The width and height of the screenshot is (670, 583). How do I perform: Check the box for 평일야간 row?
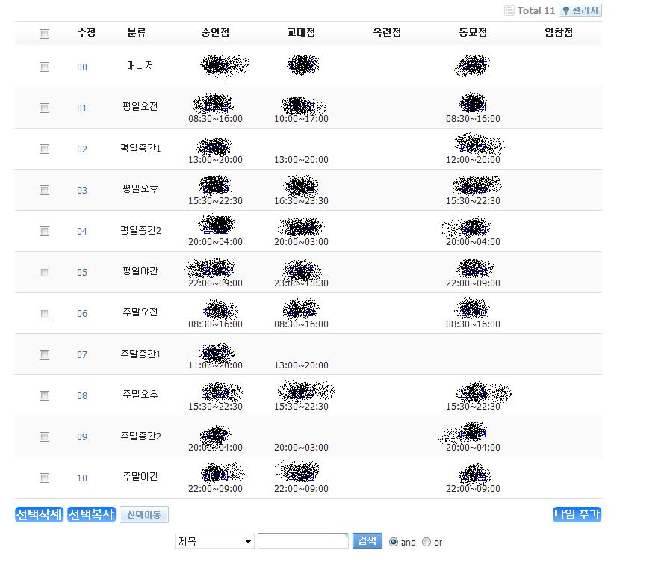(45, 273)
